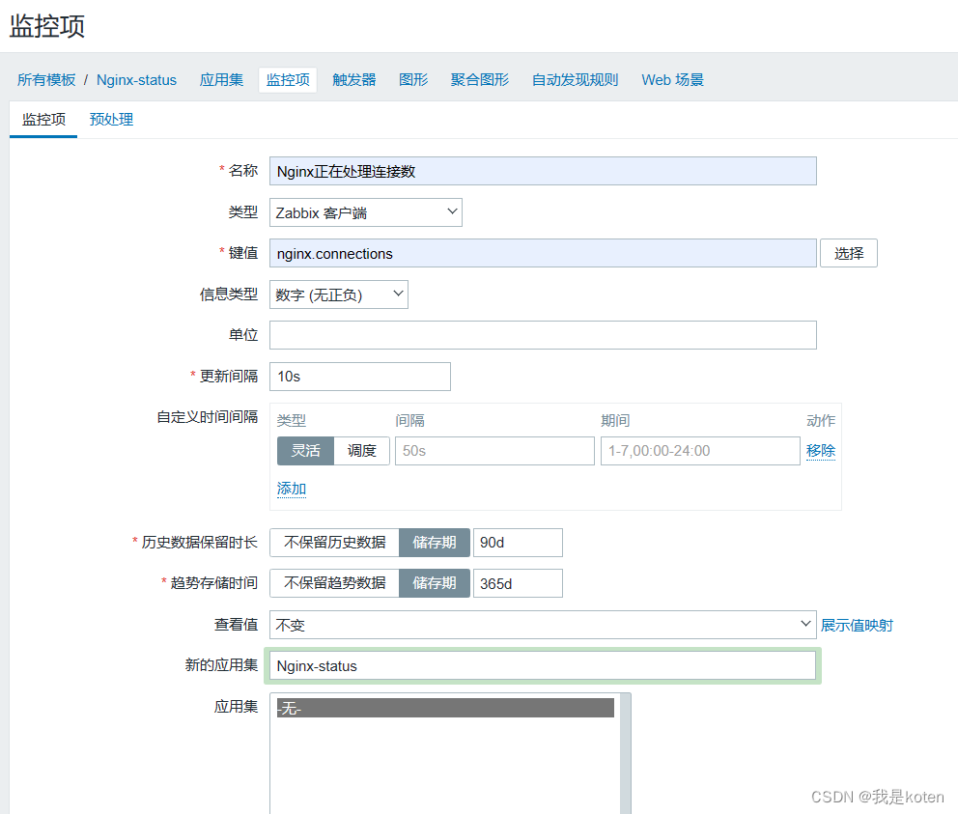Click the 移除 link in custom intervals
Screen dimensions: 958x814
(x=821, y=451)
